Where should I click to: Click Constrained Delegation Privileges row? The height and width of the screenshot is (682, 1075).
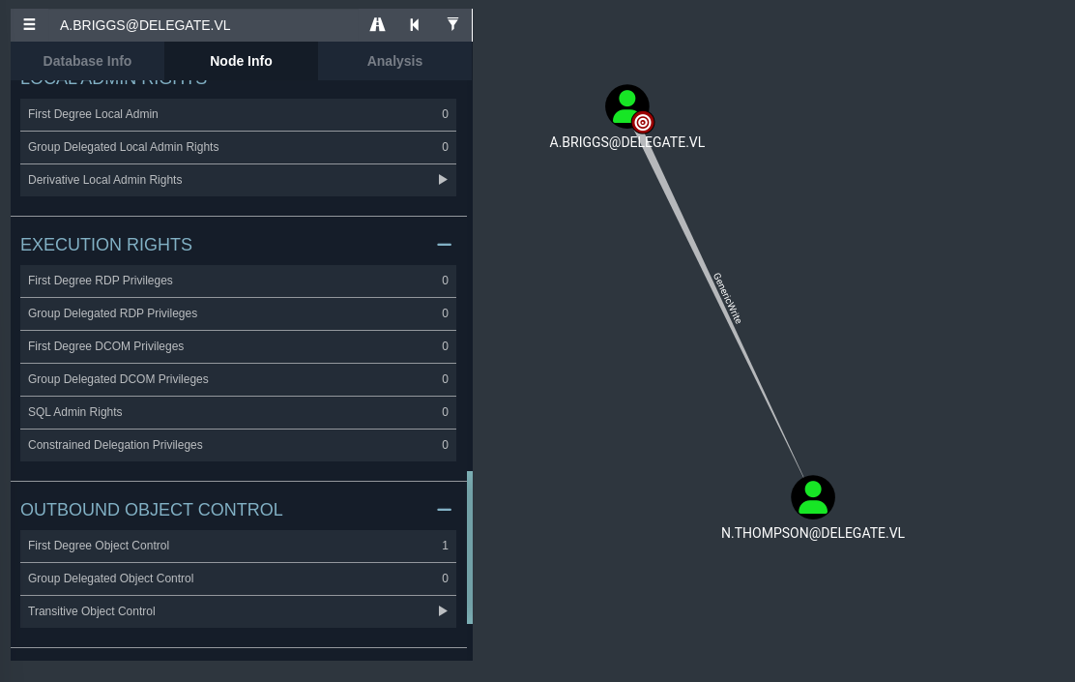(238, 445)
